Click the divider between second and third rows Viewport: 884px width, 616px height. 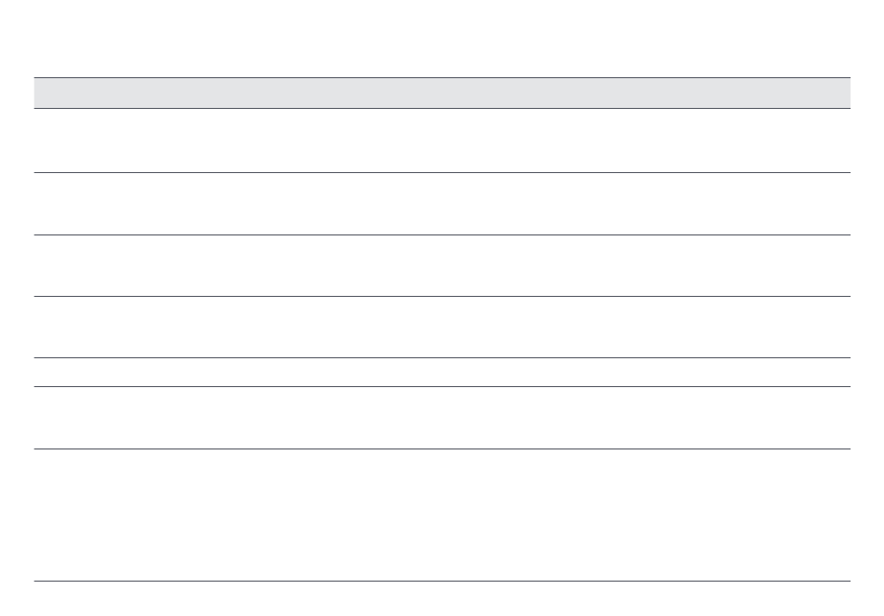(x=442, y=235)
